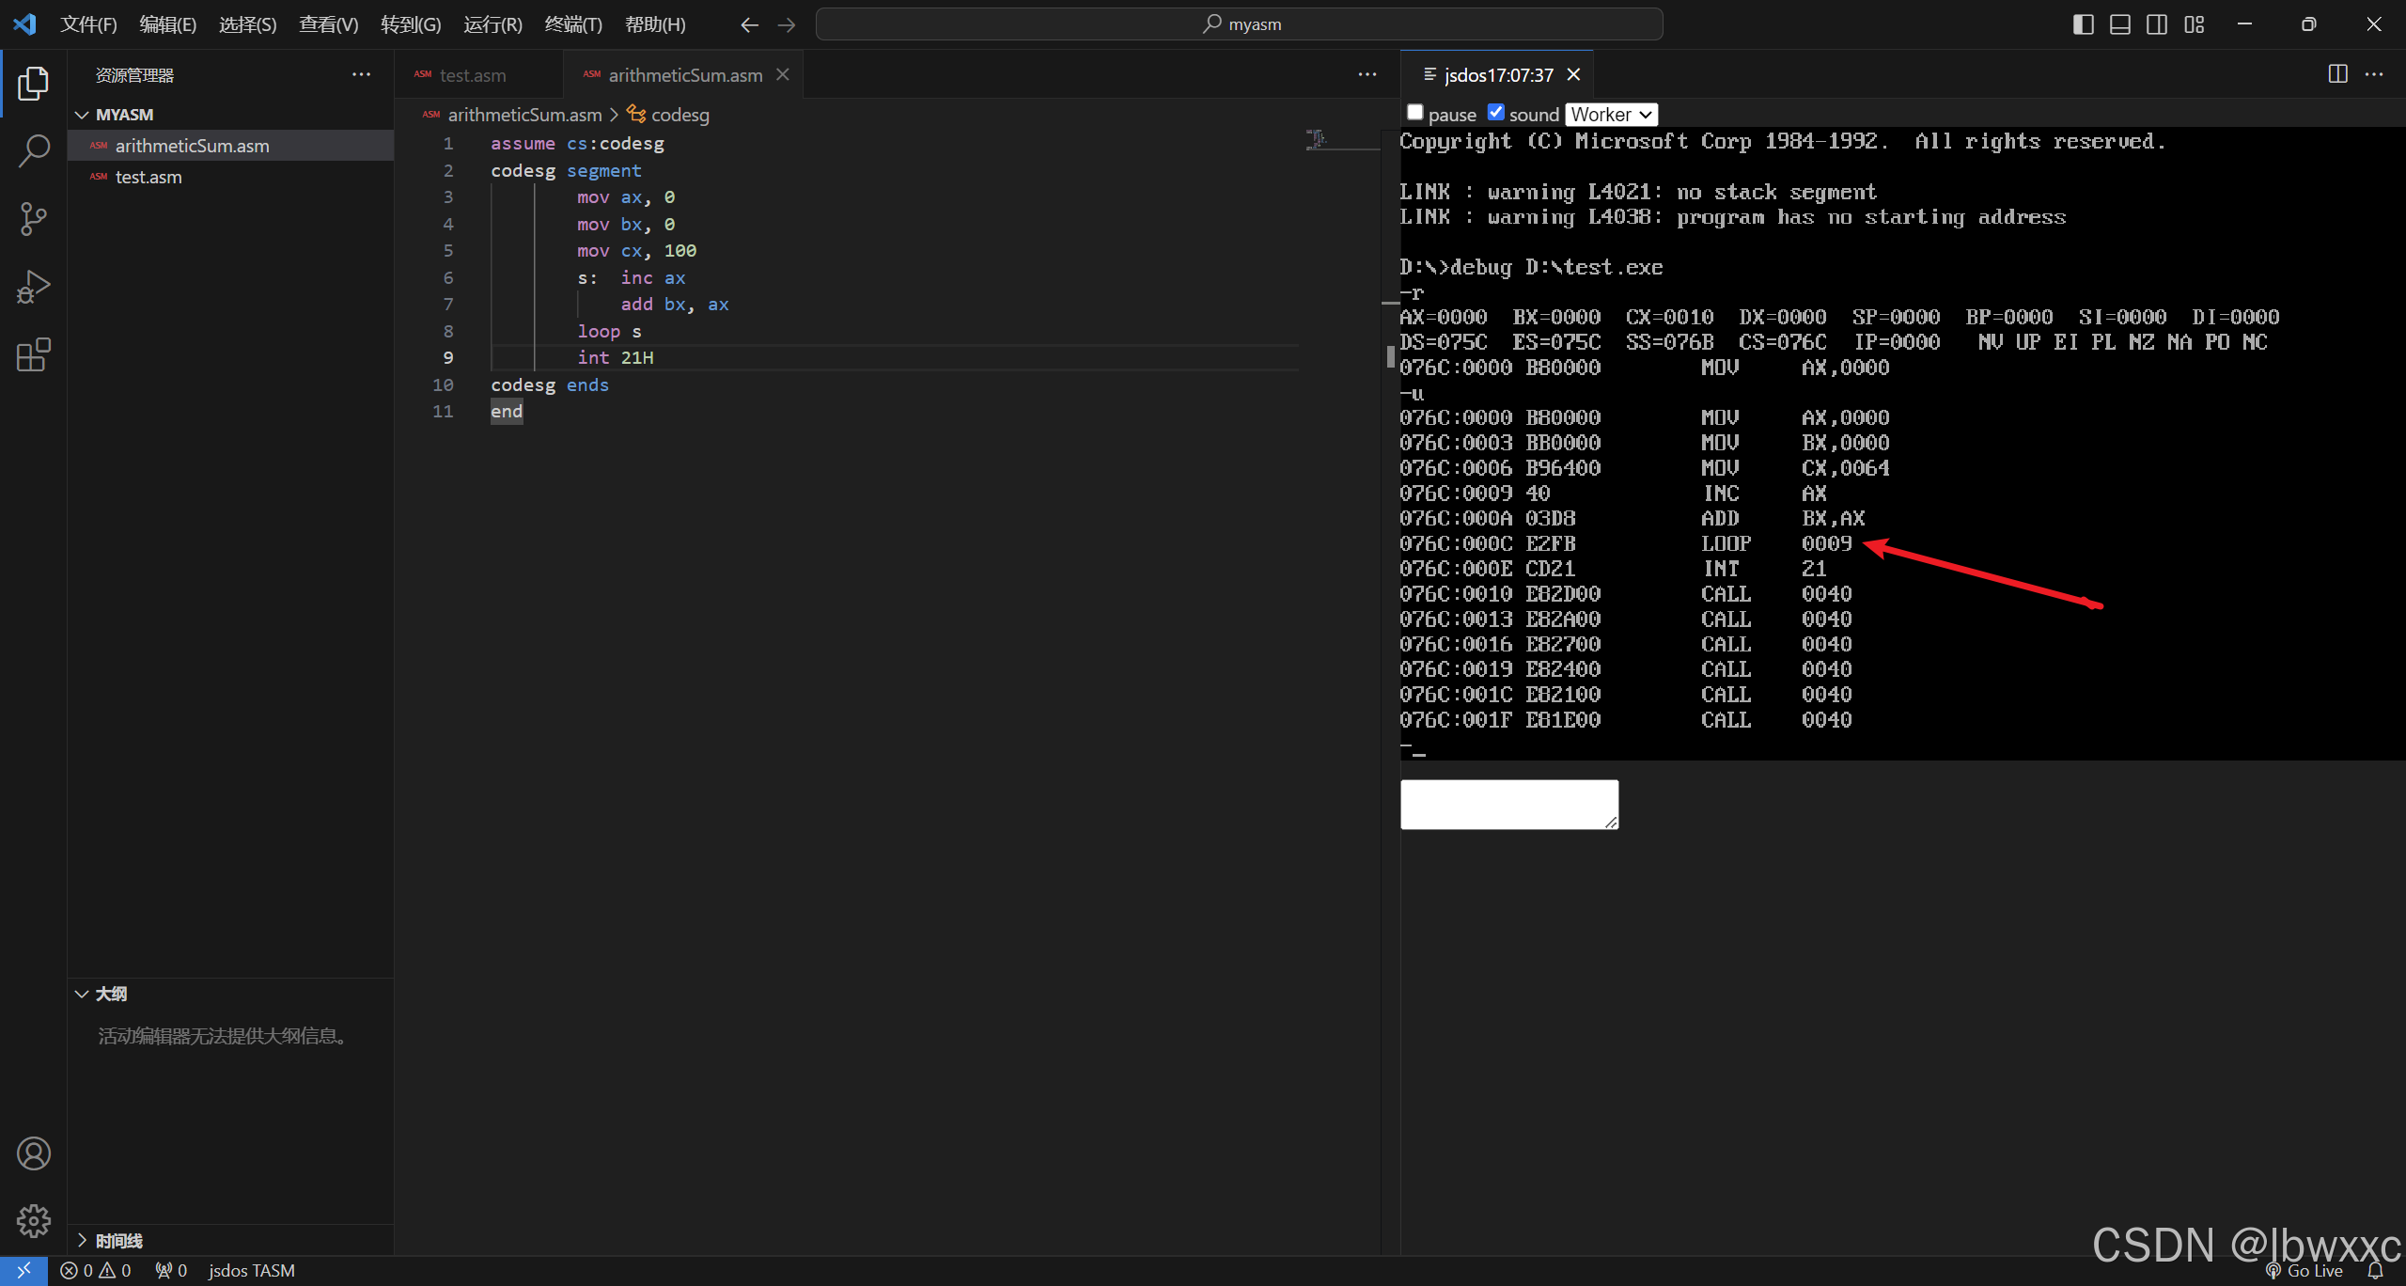The image size is (2406, 1286).
Task: Open Run and Debug view
Action: (34, 287)
